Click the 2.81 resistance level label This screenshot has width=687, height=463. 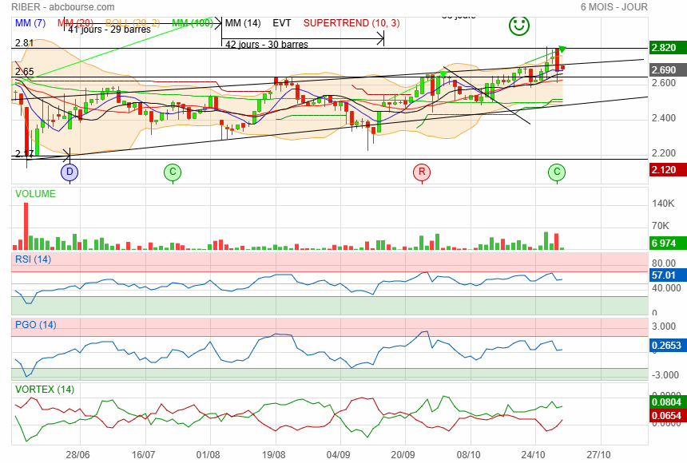pos(24,43)
